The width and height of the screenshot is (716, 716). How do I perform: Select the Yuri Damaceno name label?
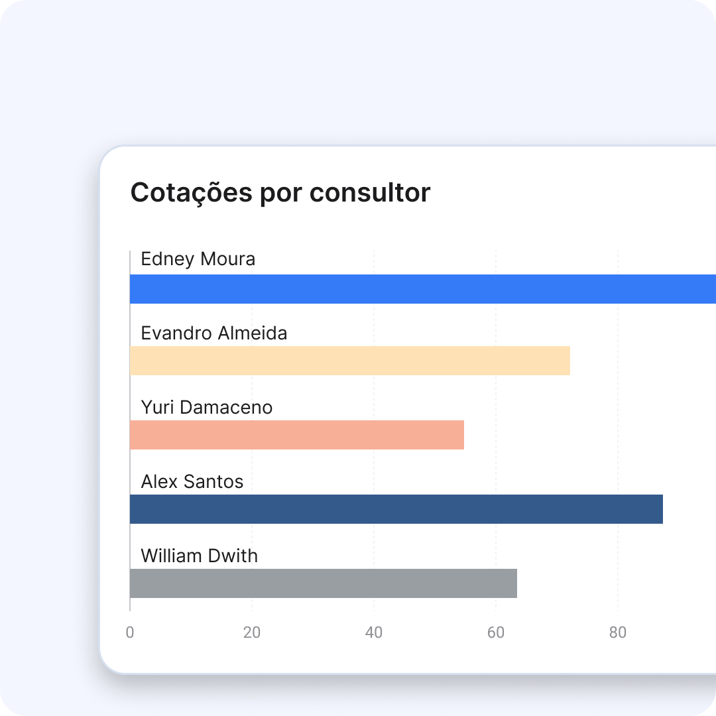(x=206, y=407)
